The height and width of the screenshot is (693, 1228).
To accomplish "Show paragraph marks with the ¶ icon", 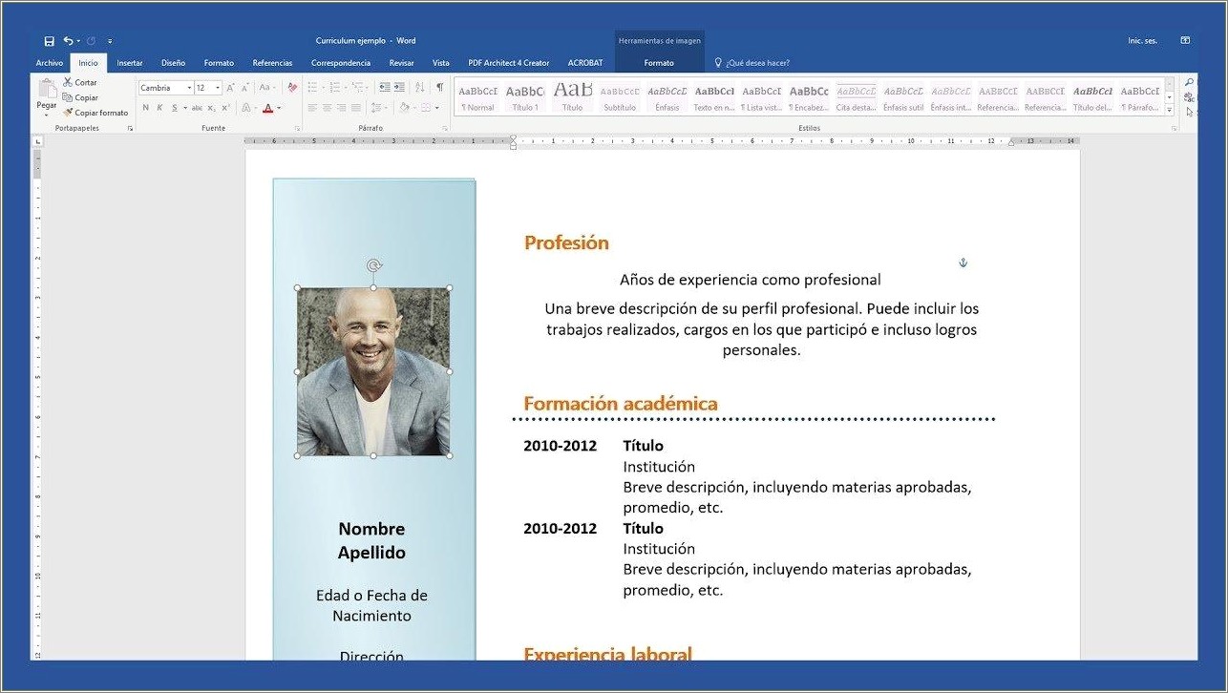I will [440, 87].
